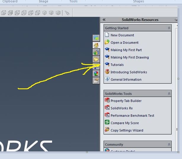Switch to Isometric view cube icon

[44, 13]
